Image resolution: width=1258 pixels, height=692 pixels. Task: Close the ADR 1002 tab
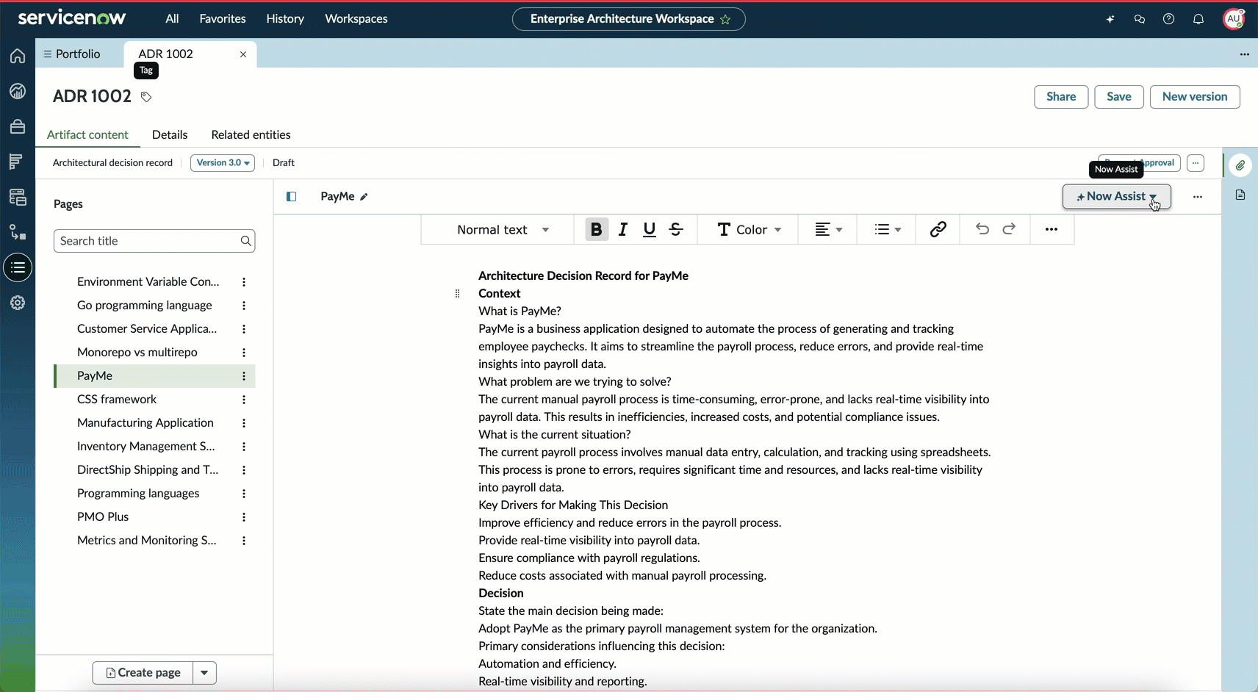pyautogui.click(x=243, y=54)
